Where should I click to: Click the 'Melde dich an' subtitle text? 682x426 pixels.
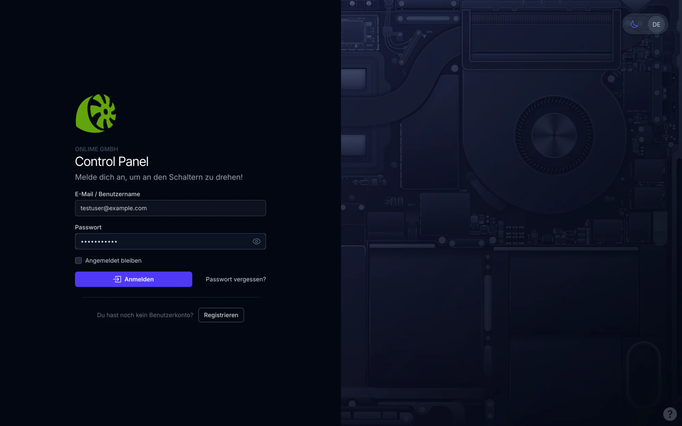pos(159,177)
